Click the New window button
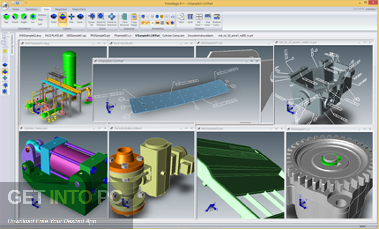Screen dimensions: 379x229 [x=182, y=18]
